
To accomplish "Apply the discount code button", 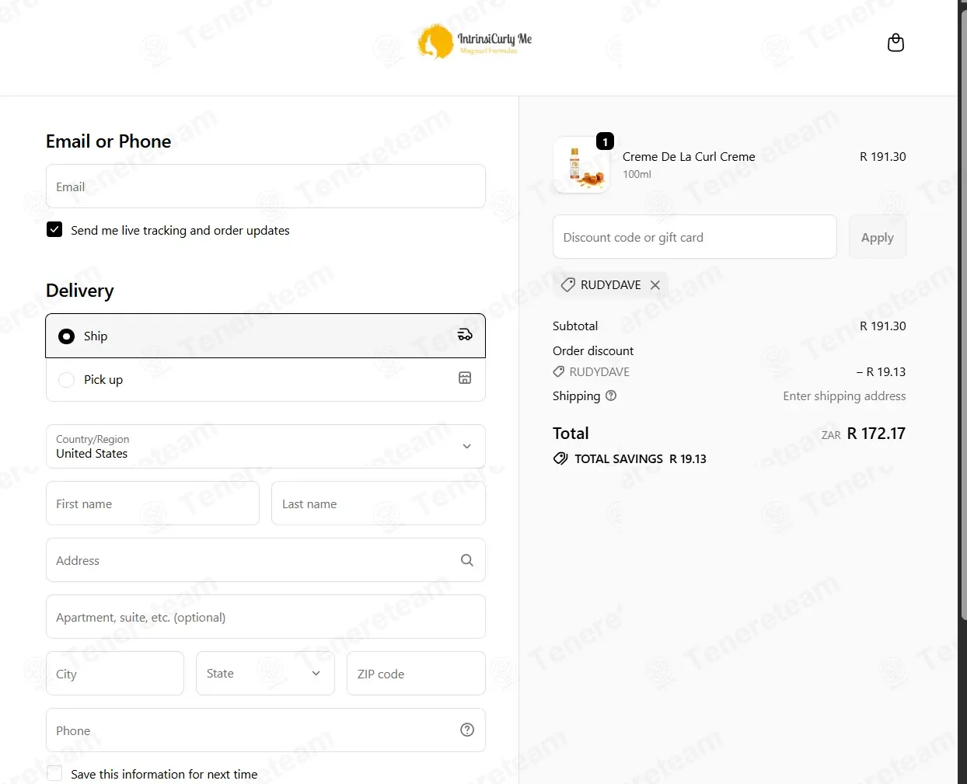I will (878, 237).
